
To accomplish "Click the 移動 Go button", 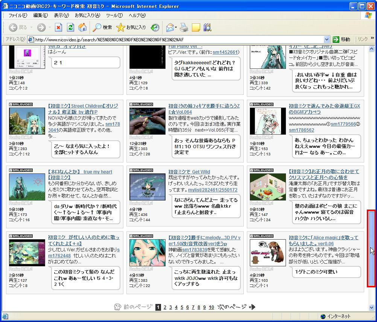I will (x=342, y=39).
